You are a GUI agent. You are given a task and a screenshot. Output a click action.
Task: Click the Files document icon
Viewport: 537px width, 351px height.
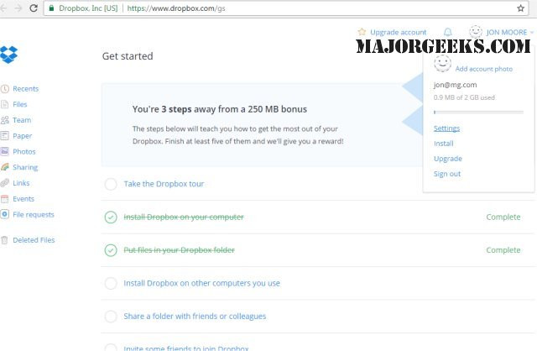point(4,105)
